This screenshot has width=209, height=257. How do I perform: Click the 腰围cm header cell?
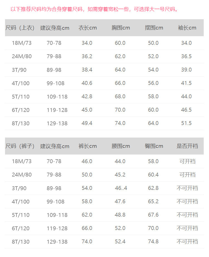coord(120,146)
